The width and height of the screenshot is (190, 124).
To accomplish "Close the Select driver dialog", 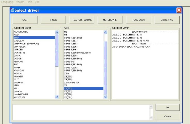I will 179,10.
